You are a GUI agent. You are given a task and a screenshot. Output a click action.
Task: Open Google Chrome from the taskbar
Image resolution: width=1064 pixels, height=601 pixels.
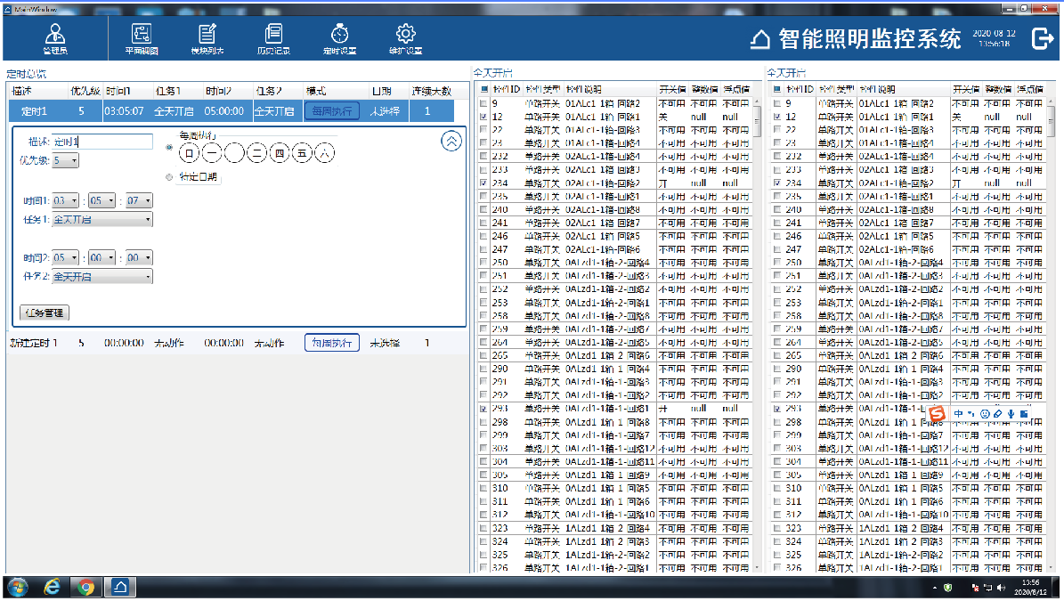pyautogui.click(x=85, y=587)
